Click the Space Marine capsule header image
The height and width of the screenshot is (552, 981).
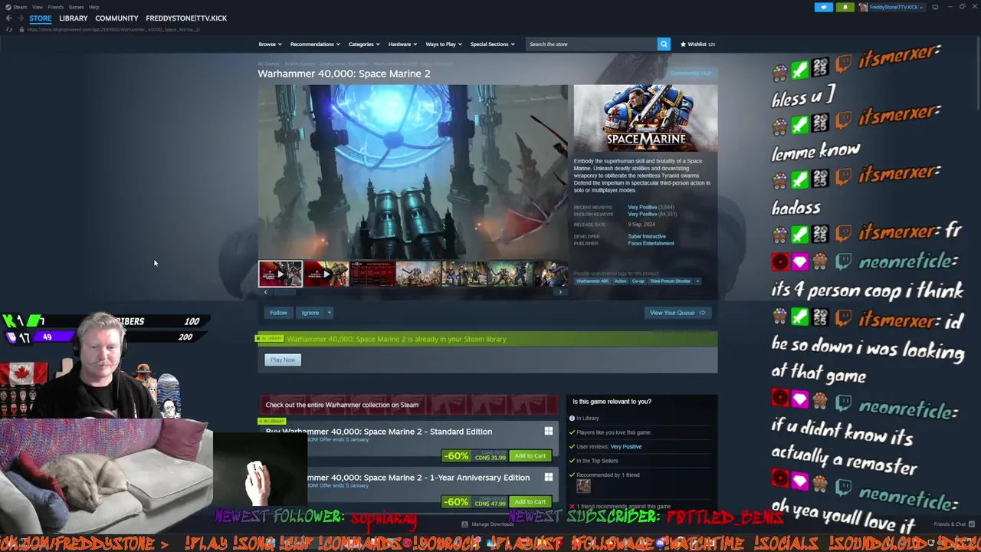coord(645,118)
